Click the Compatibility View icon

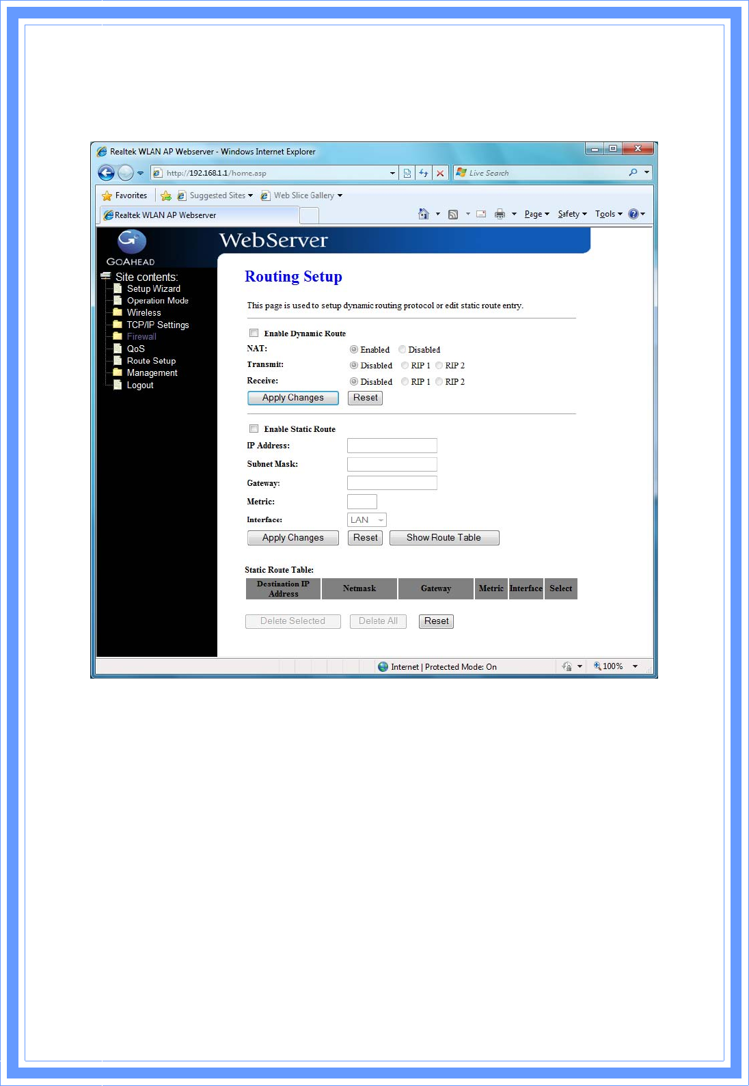407,173
